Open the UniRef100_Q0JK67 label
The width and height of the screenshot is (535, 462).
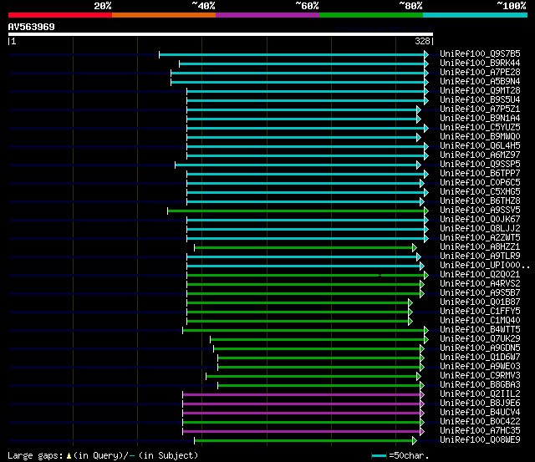coord(480,220)
